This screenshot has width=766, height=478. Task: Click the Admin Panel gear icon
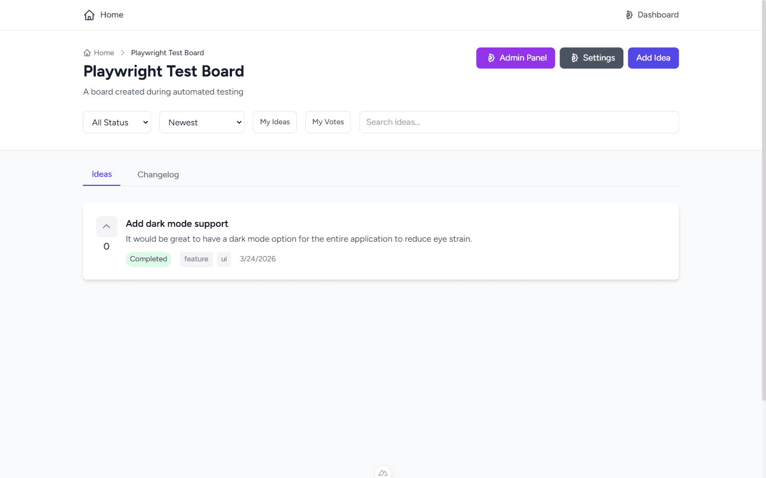pos(491,58)
